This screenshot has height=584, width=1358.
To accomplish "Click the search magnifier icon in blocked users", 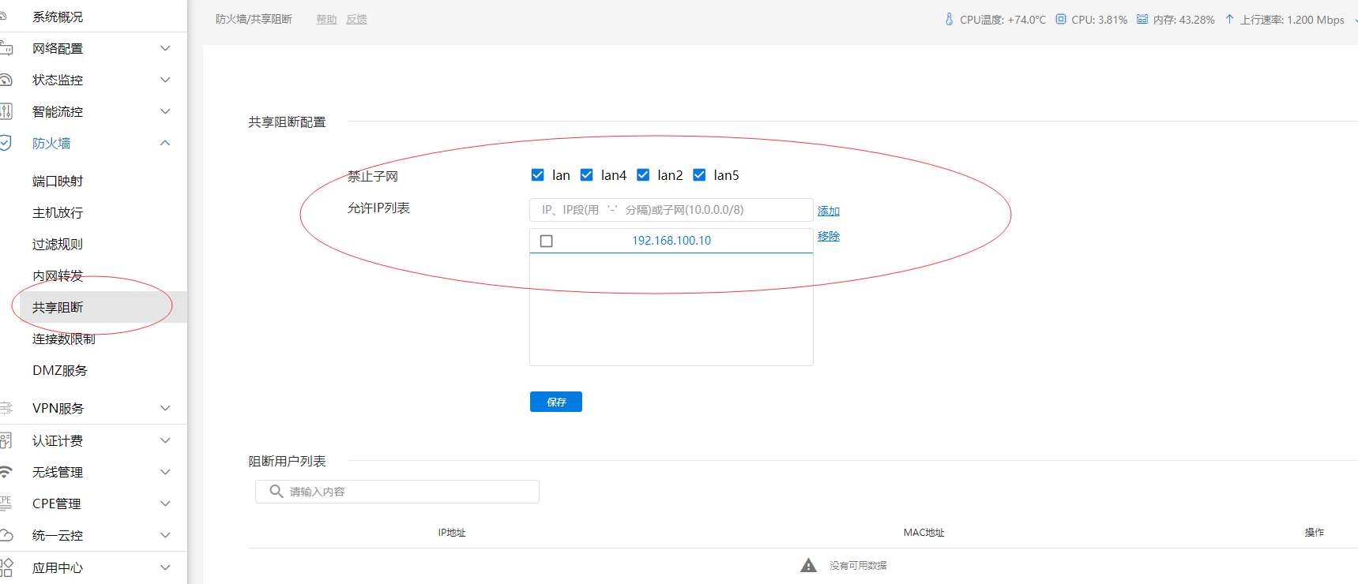I will coord(276,491).
